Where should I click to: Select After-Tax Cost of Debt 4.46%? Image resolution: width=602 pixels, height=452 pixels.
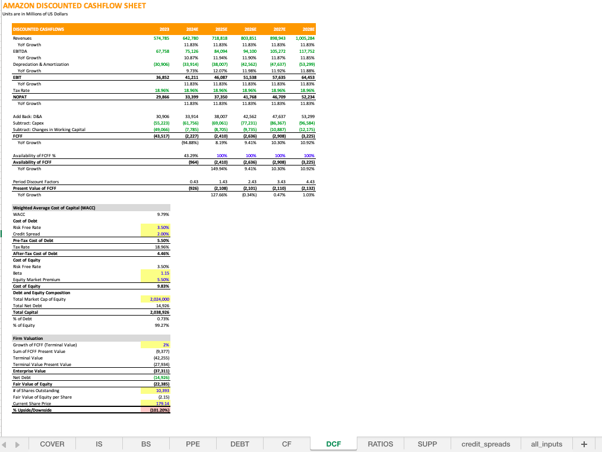pyautogui.click(x=163, y=254)
